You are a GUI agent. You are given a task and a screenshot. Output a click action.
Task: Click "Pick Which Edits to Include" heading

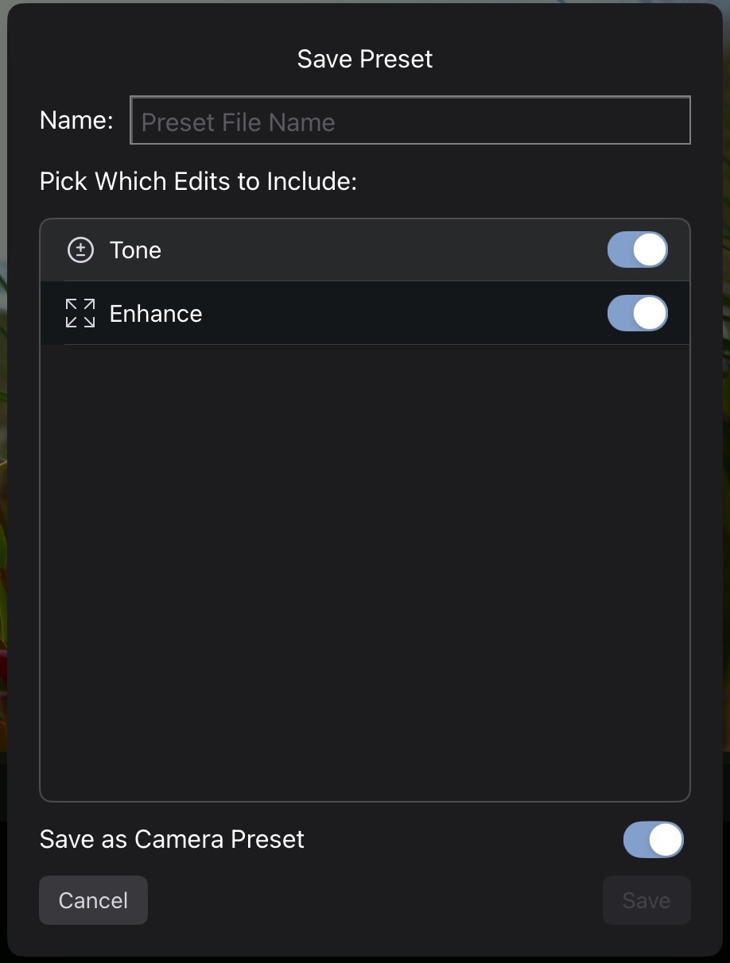pyautogui.click(x=198, y=181)
